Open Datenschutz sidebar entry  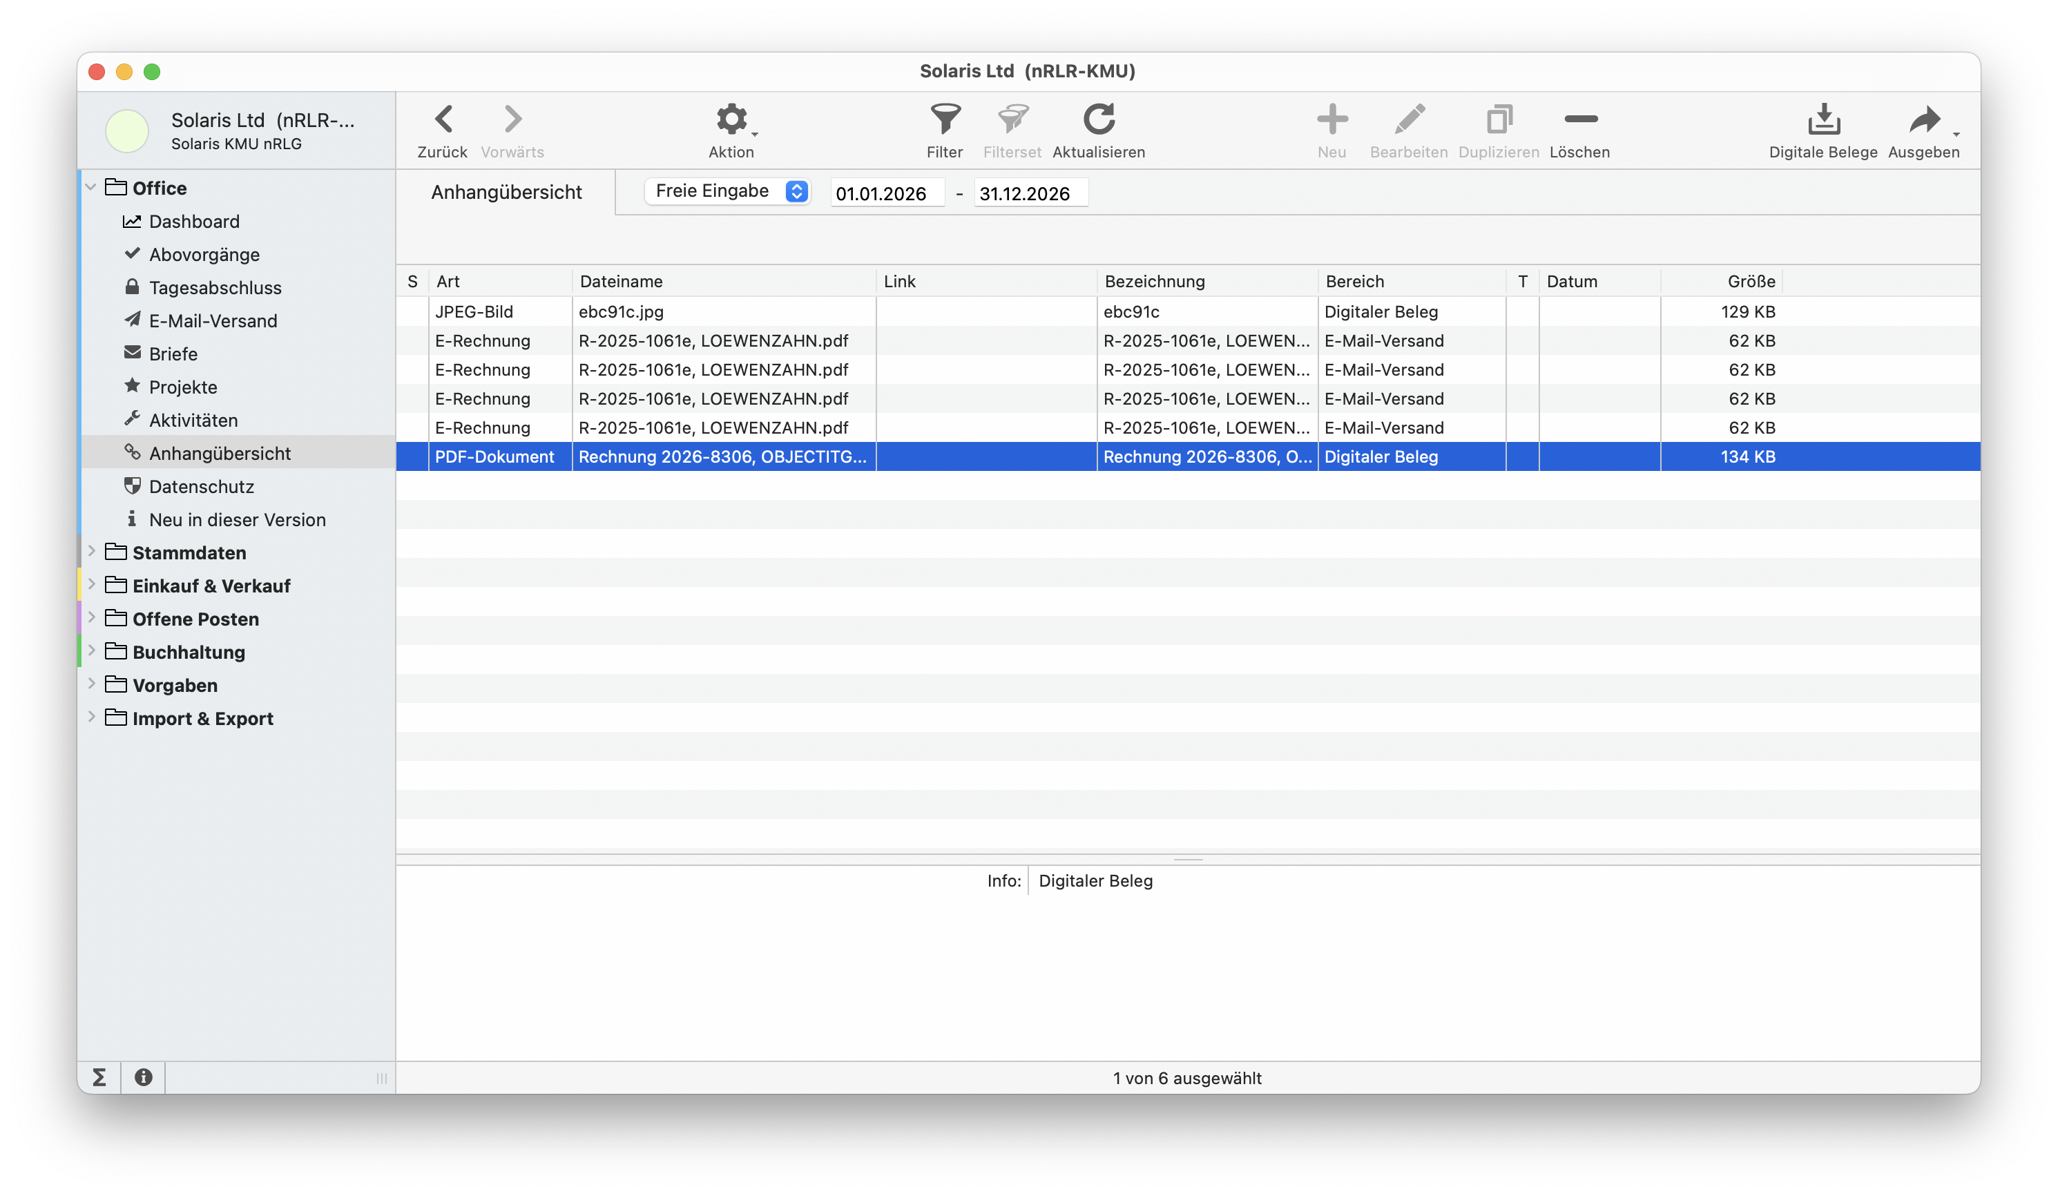(x=201, y=487)
